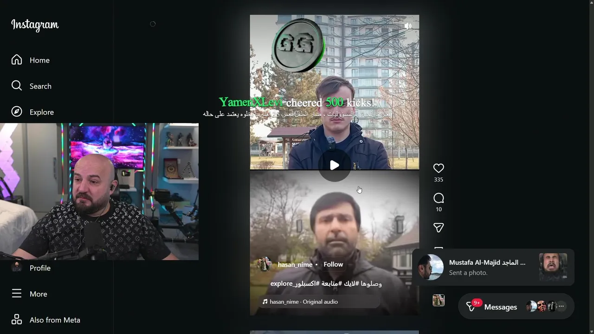This screenshot has height=334, width=594.
Task: Open audio thumbnail beside reel actions
Action: pyautogui.click(x=439, y=300)
